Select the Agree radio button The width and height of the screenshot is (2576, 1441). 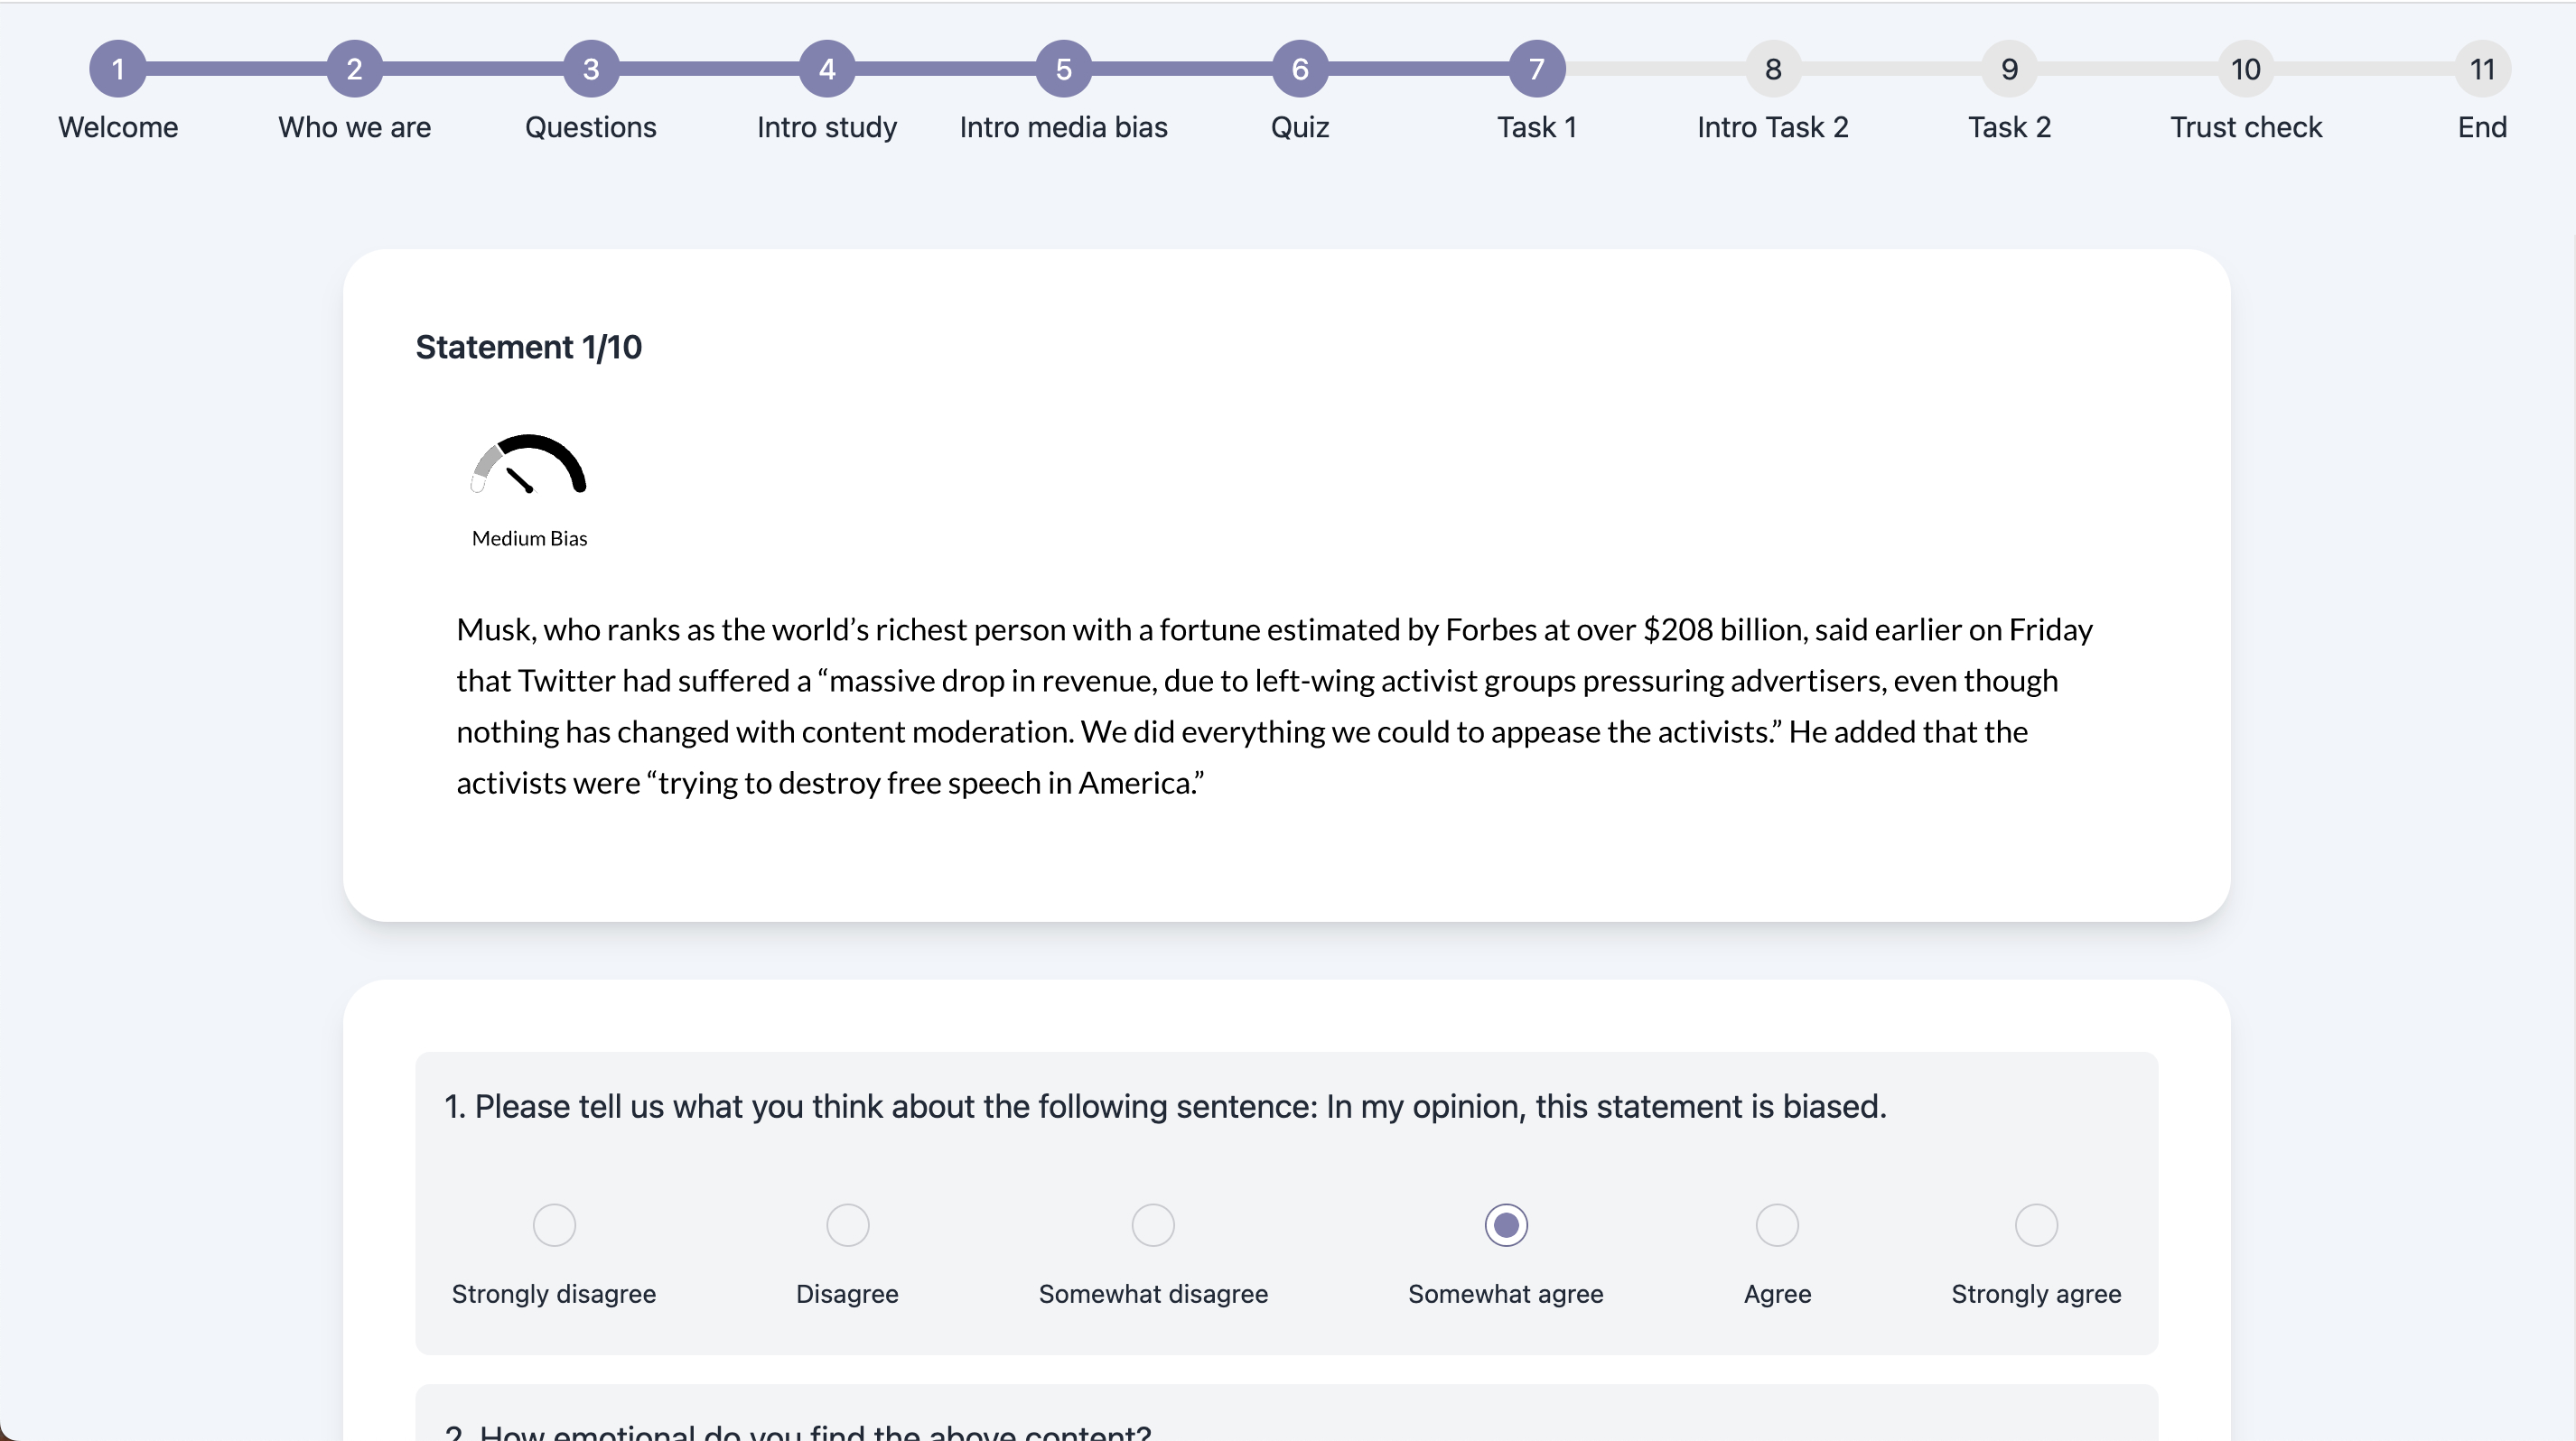point(1778,1225)
